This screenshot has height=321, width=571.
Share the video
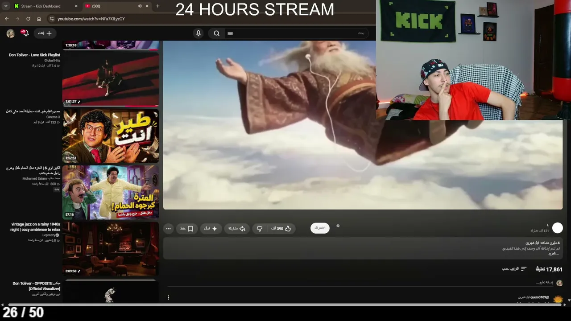click(237, 229)
